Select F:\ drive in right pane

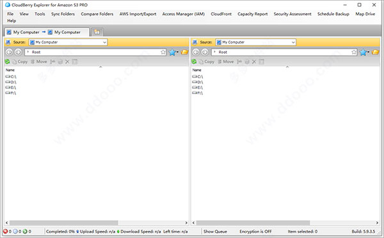click(x=197, y=93)
